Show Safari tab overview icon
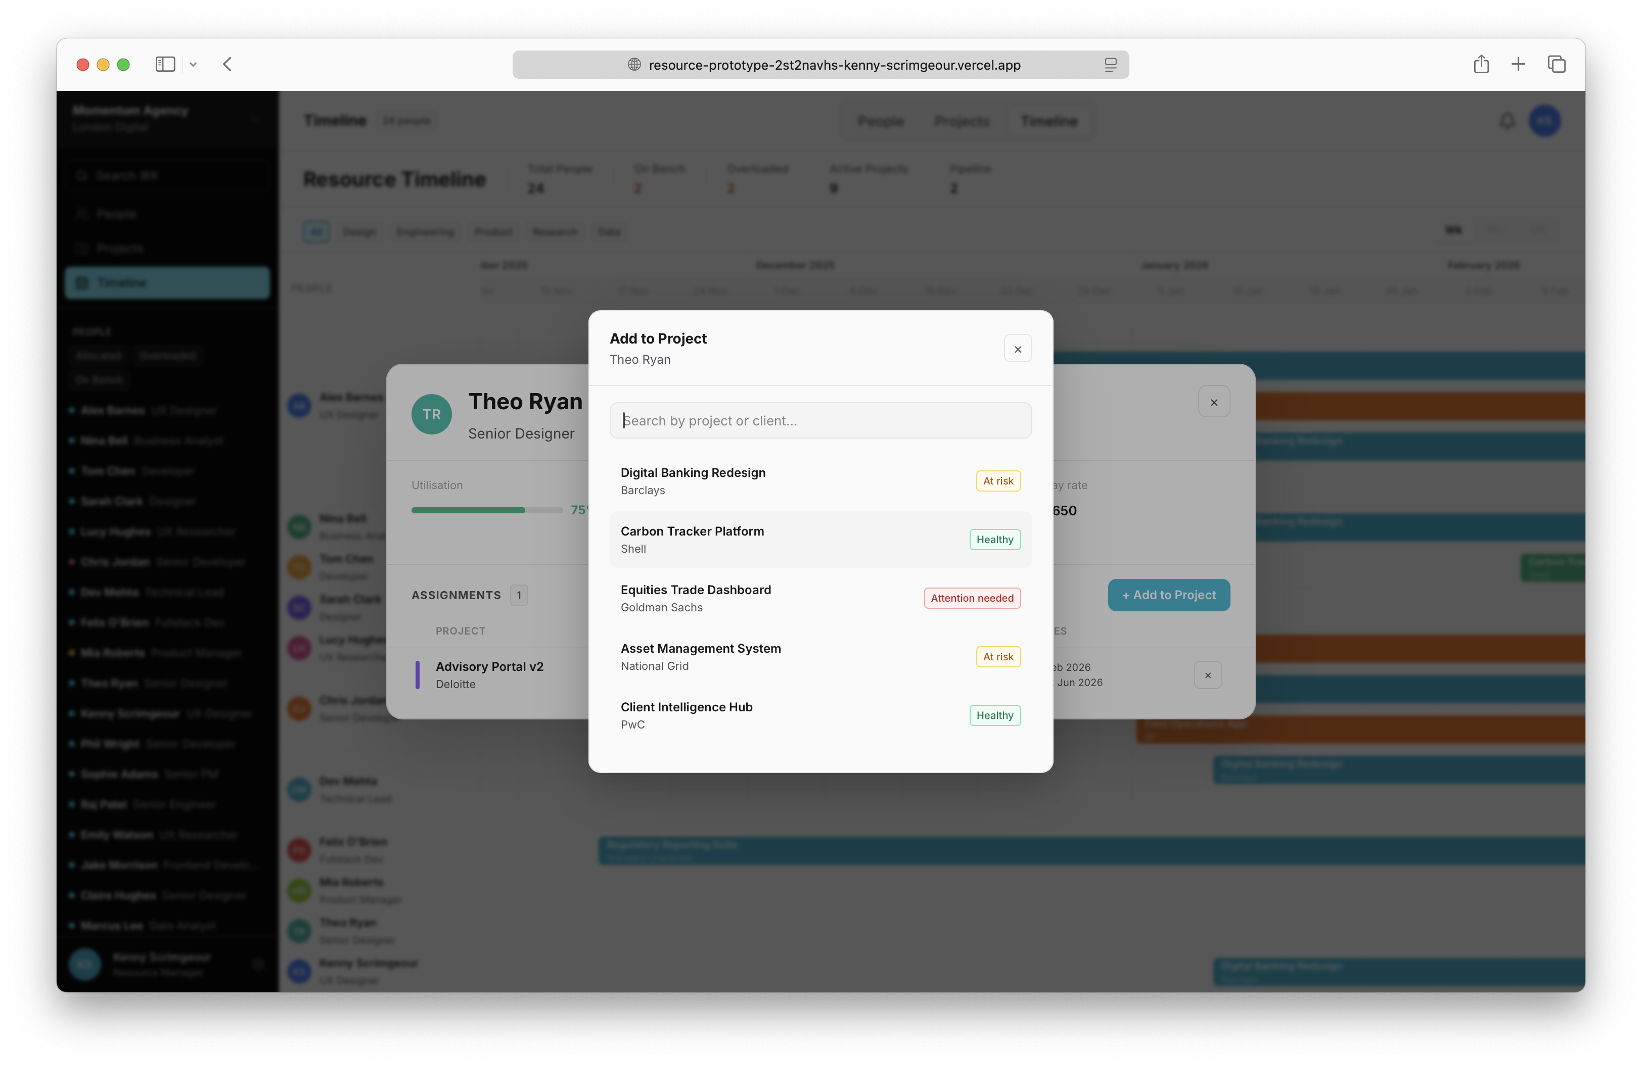The width and height of the screenshot is (1642, 1067). click(x=1557, y=64)
